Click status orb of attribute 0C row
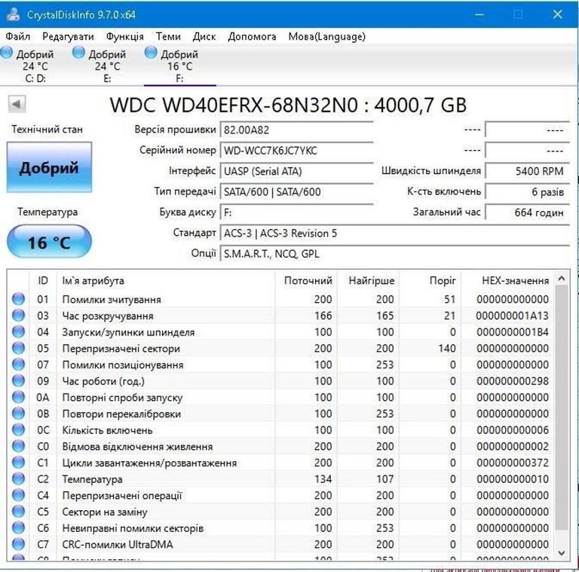The width and height of the screenshot is (579, 572). (x=18, y=430)
